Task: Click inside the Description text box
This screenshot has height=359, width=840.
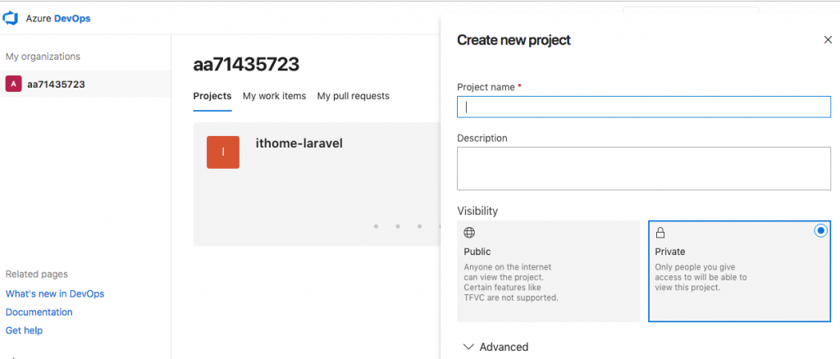Action: click(x=644, y=168)
